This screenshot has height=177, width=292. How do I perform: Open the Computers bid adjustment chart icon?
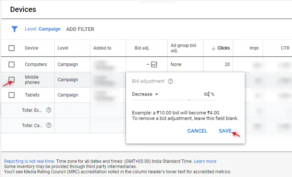154,64
